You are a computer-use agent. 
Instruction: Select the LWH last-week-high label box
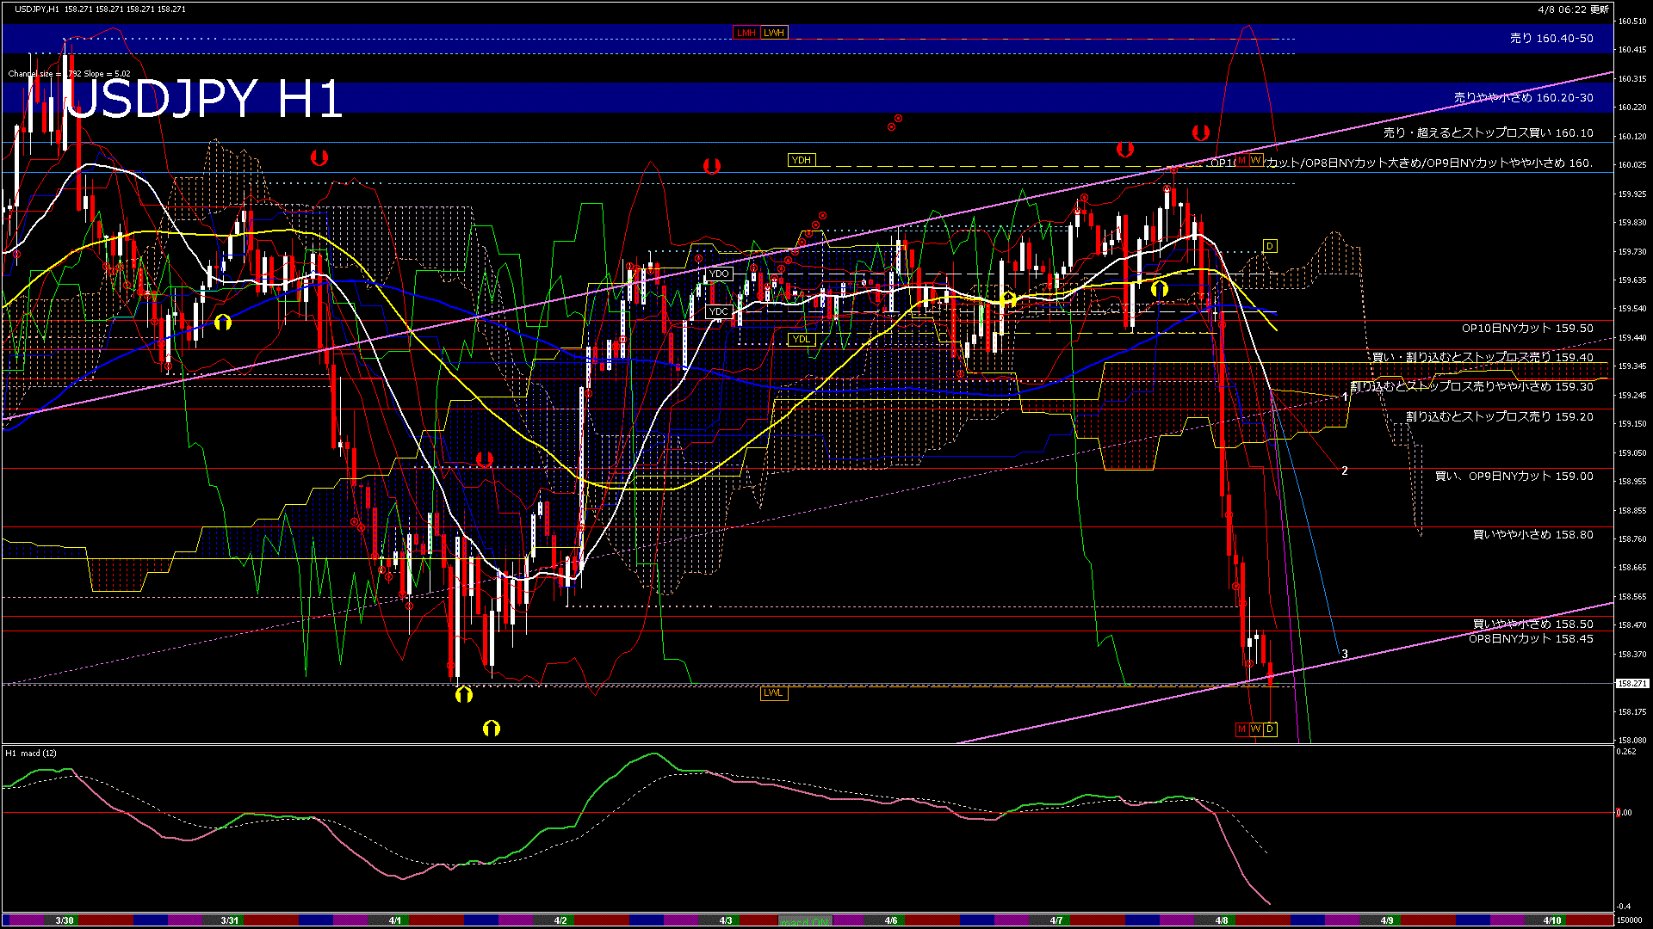(775, 33)
